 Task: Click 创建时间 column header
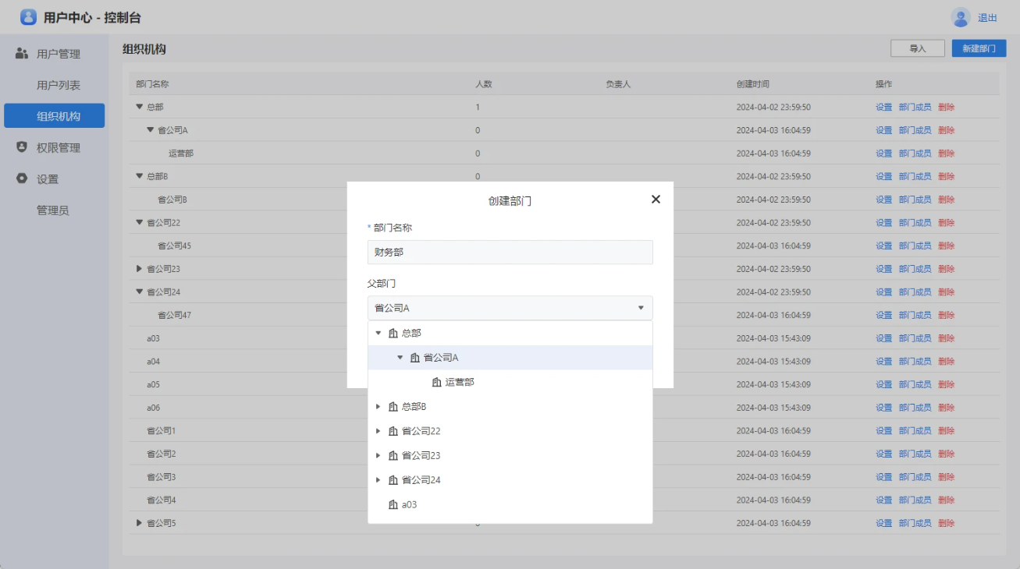(752, 84)
